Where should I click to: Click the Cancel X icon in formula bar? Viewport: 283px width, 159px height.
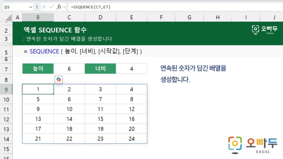44,7
